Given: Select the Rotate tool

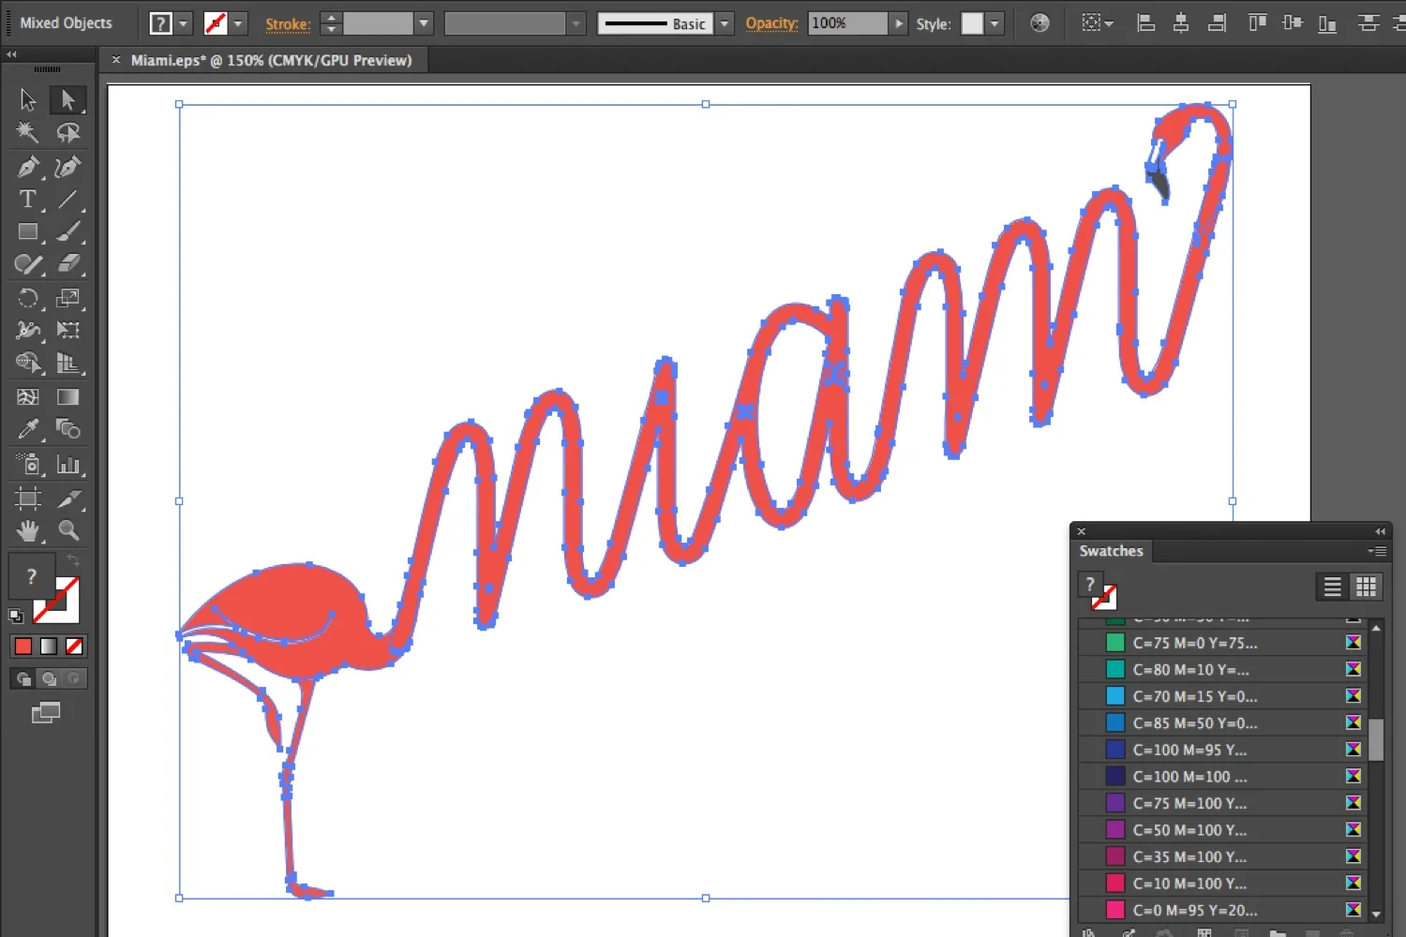Looking at the screenshot, I should [x=27, y=298].
